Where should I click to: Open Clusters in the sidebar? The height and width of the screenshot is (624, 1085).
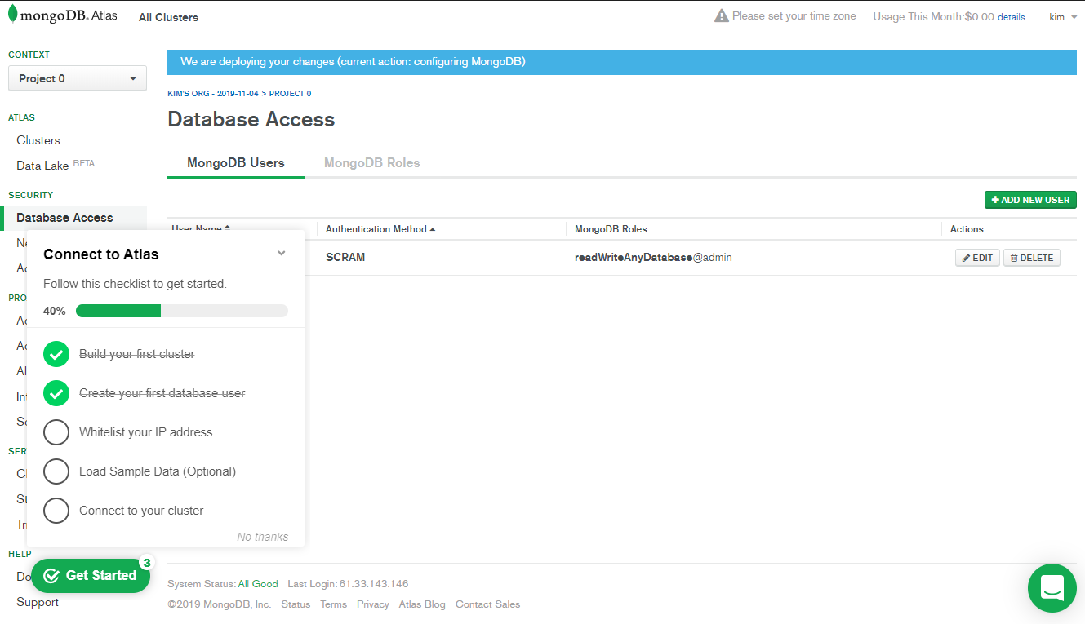tap(38, 140)
